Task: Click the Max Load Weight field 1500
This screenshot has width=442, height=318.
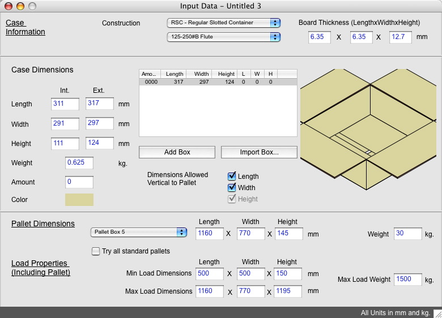Action: point(407,280)
